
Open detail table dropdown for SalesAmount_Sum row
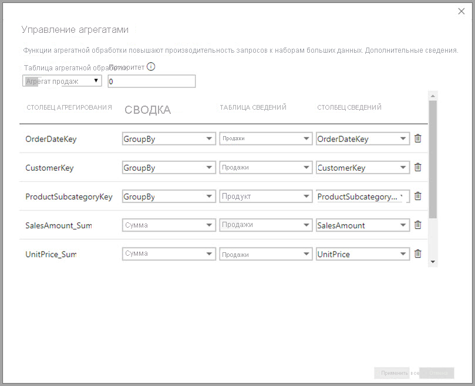pos(266,225)
